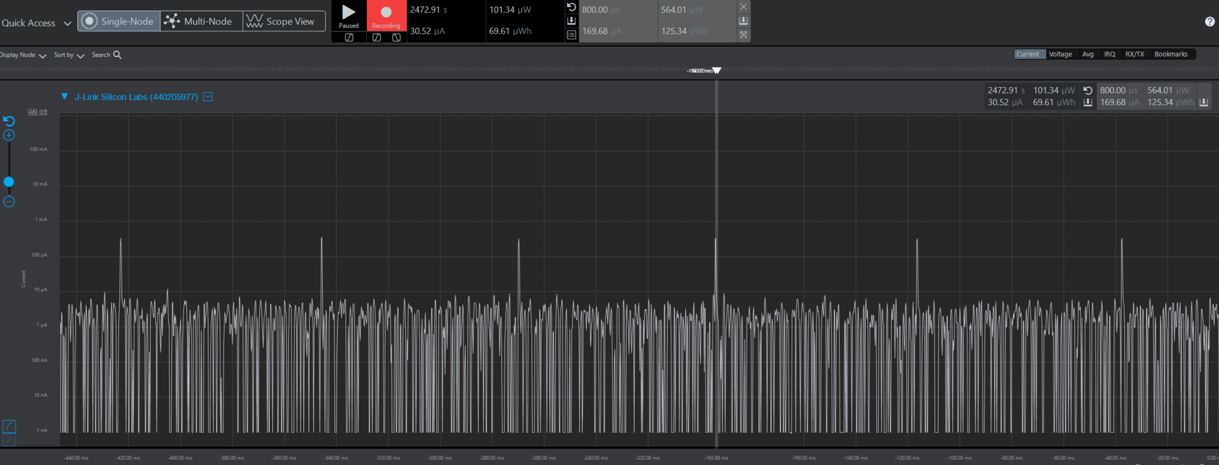
Task: Toggle the Voltage waveform display
Action: [x=1060, y=55]
